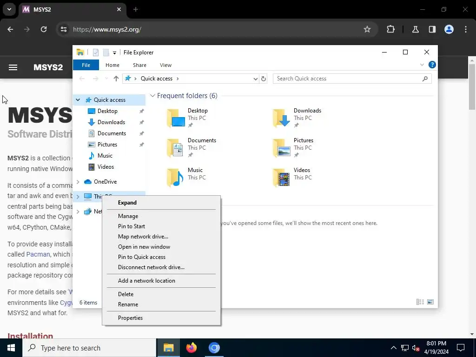The width and height of the screenshot is (476, 357).
Task: Click Chrome's back navigation arrow
Action: (10, 29)
